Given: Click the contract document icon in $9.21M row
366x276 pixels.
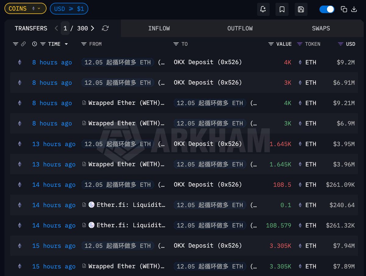Looking at the screenshot, I should (x=84, y=103).
